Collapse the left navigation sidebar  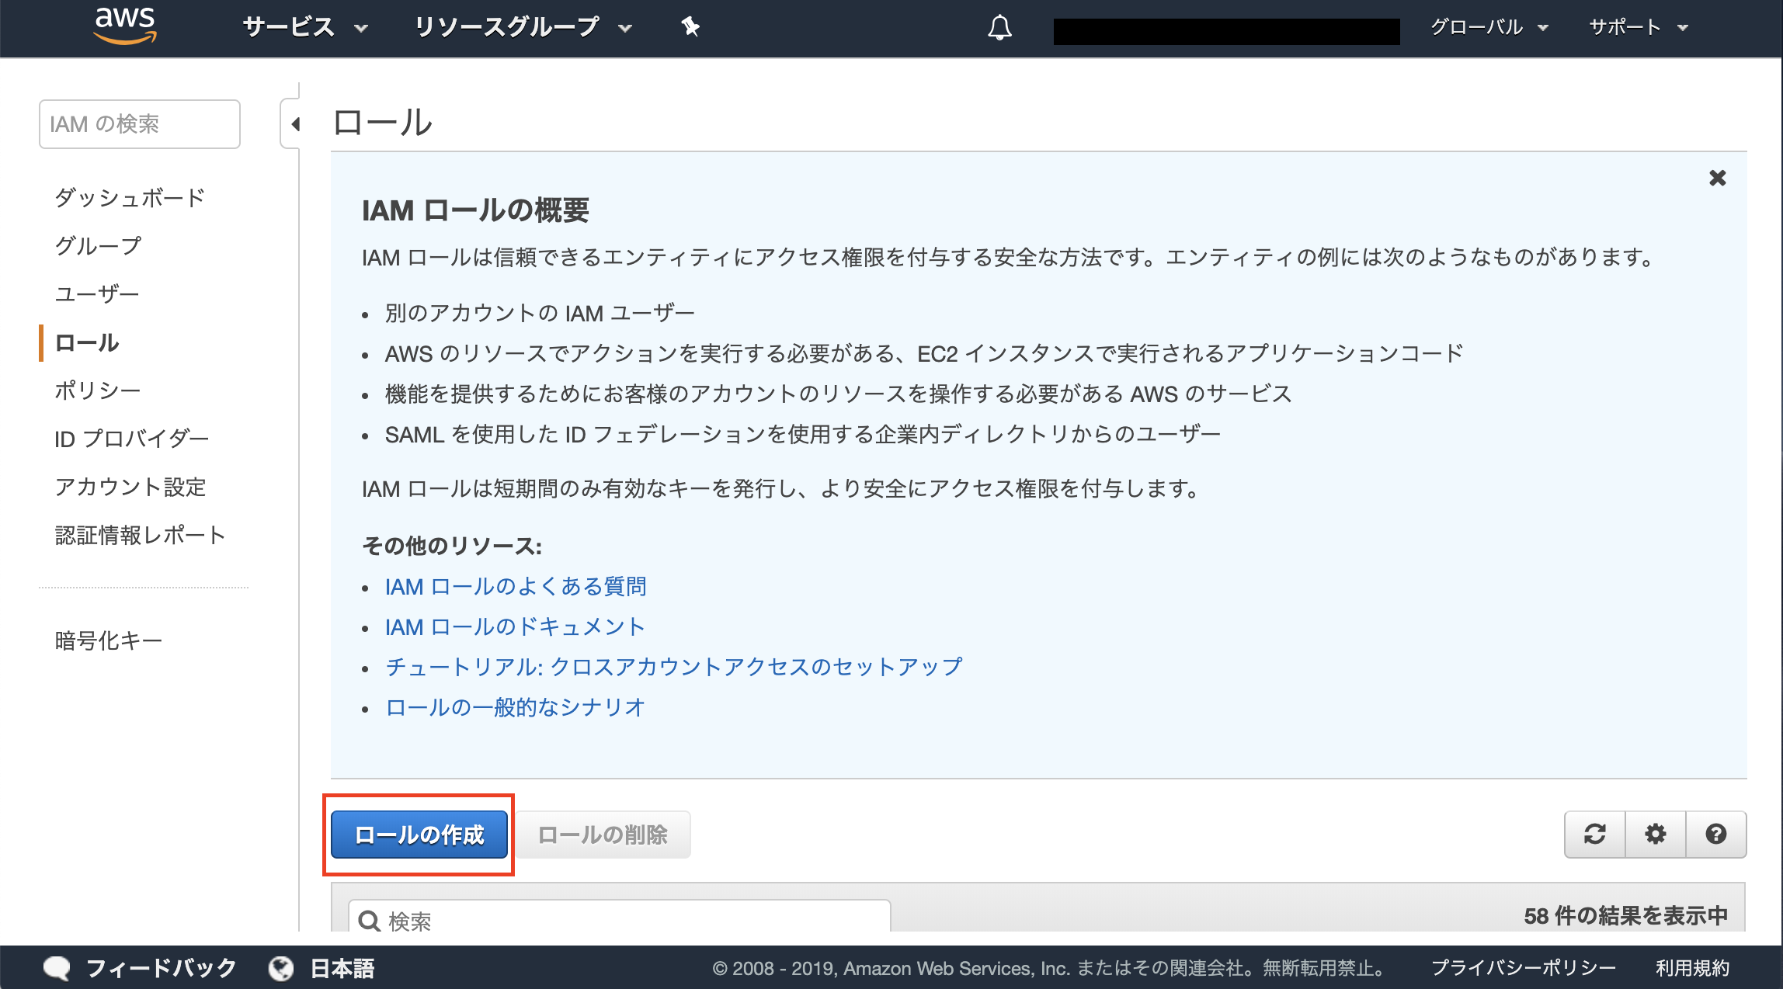coord(295,123)
